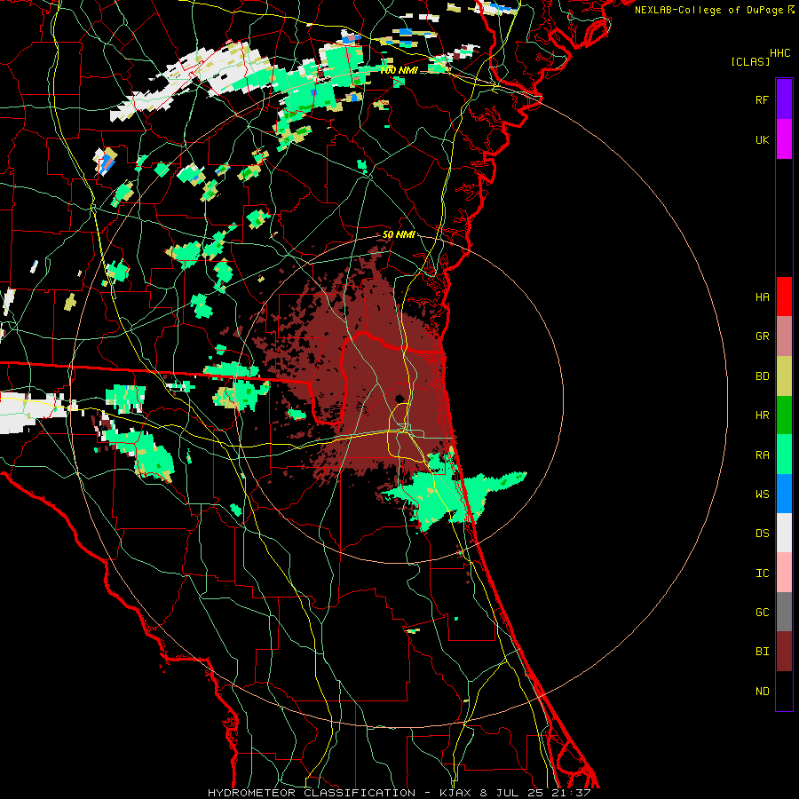Image resolution: width=799 pixels, height=799 pixels.
Task: Click the DS white legend swatch
Action: 784,533
